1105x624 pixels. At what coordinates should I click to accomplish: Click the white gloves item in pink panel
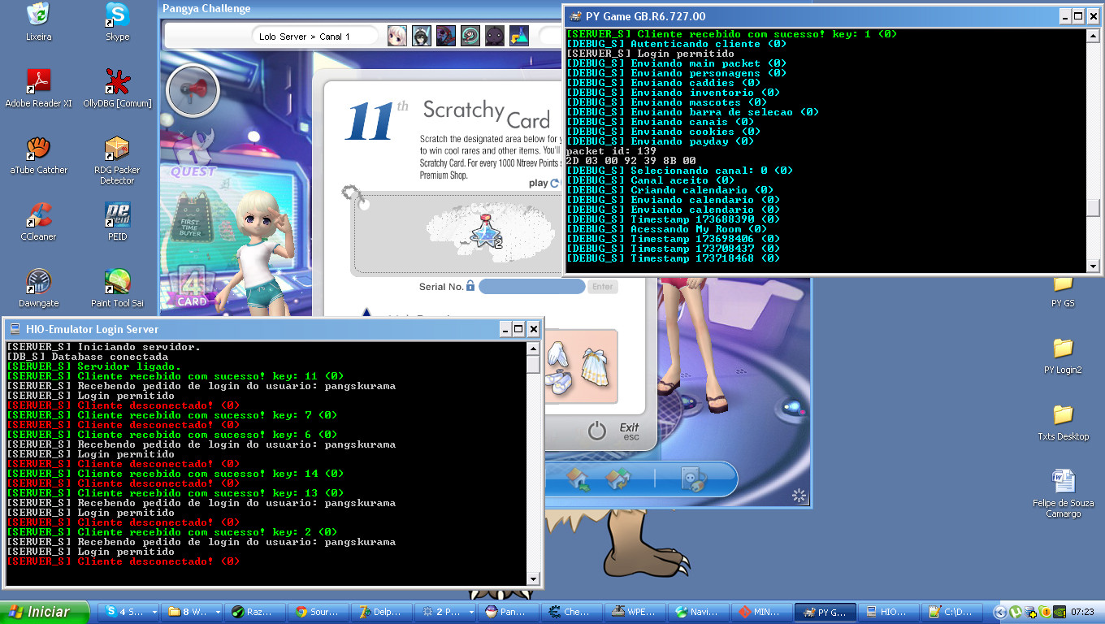[x=556, y=354]
